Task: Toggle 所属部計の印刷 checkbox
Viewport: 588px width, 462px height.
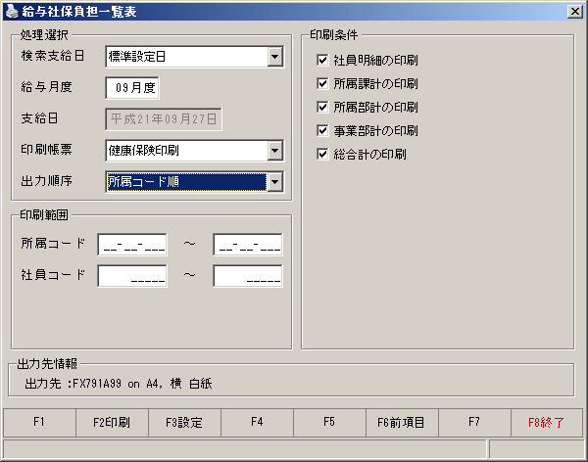Action: pos(322,107)
